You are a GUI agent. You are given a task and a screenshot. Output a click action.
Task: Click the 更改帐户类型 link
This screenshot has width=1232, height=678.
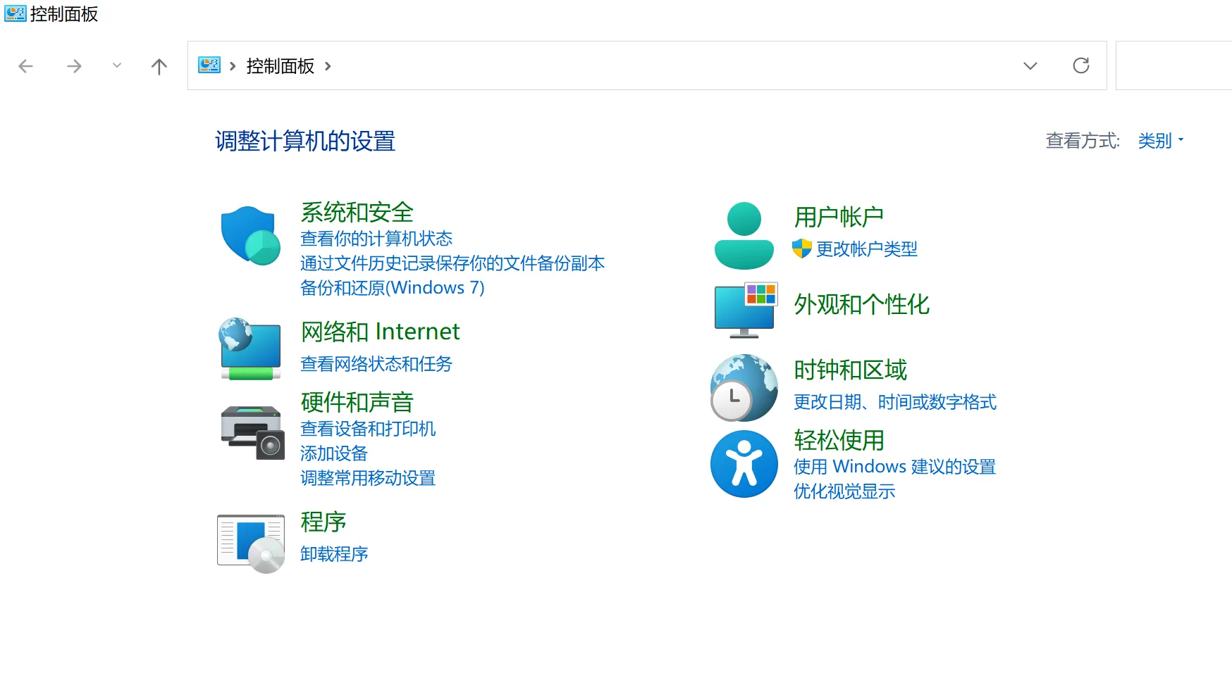(x=866, y=249)
